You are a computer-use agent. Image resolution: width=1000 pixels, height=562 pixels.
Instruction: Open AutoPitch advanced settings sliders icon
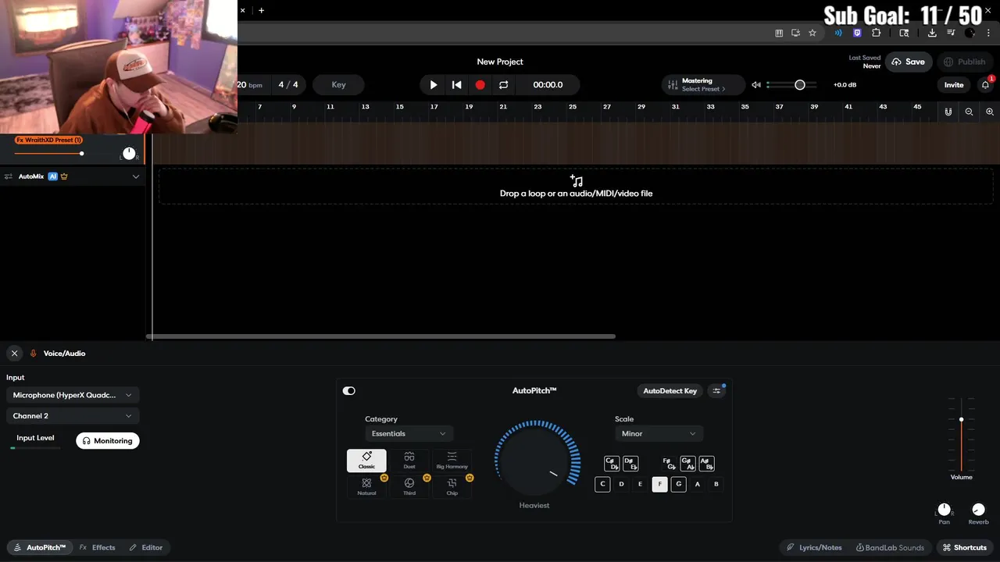click(x=716, y=391)
